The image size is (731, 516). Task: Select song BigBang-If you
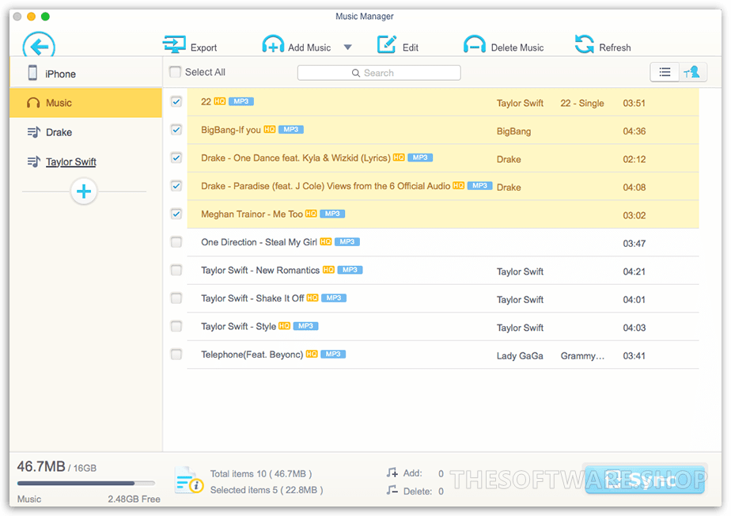231,130
